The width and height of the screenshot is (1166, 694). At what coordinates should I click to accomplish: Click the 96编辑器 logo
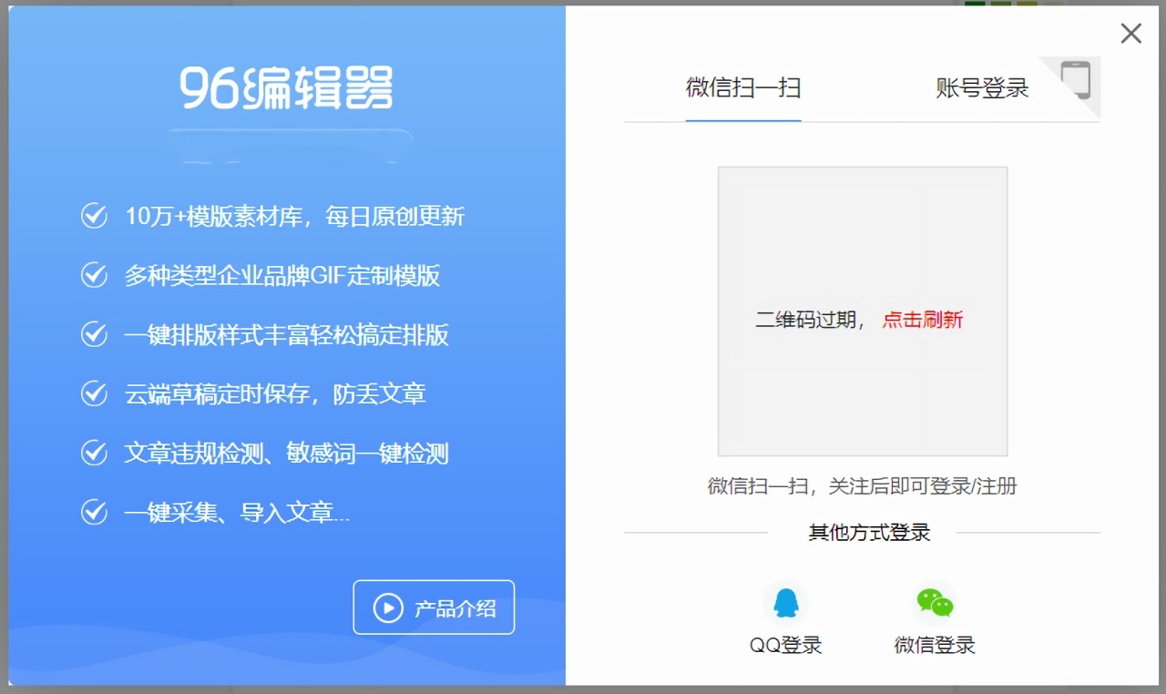pyautogui.click(x=287, y=89)
